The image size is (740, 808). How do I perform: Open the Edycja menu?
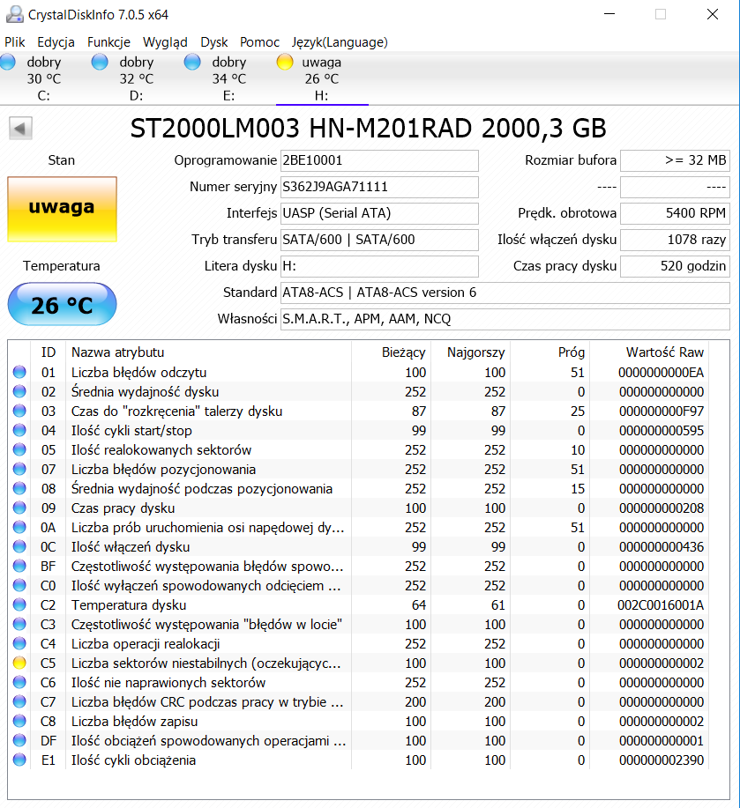56,42
